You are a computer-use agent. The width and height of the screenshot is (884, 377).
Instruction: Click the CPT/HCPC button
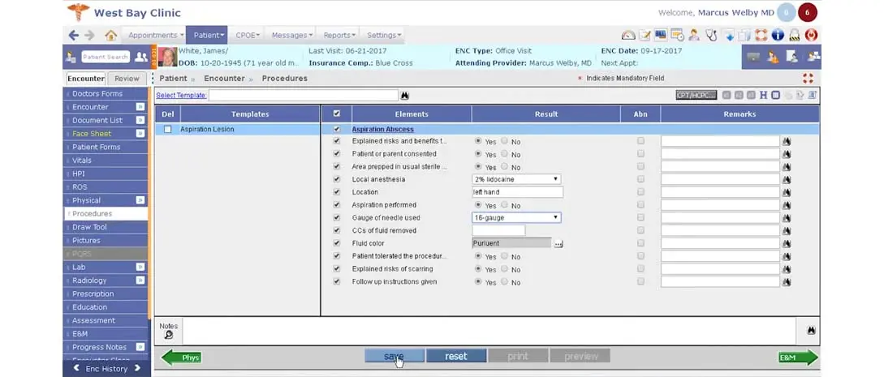(x=696, y=95)
